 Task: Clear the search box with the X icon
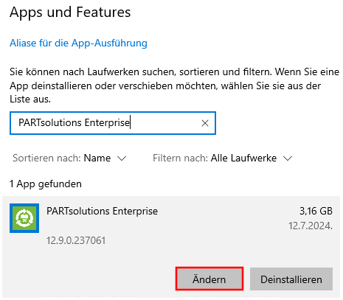(205, 123)
